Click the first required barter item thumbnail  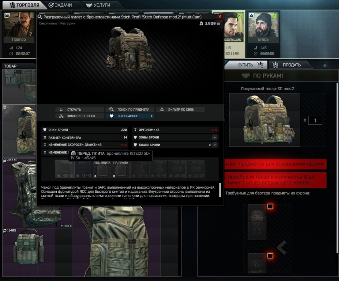pyautogui.click(x=257, y=222)
